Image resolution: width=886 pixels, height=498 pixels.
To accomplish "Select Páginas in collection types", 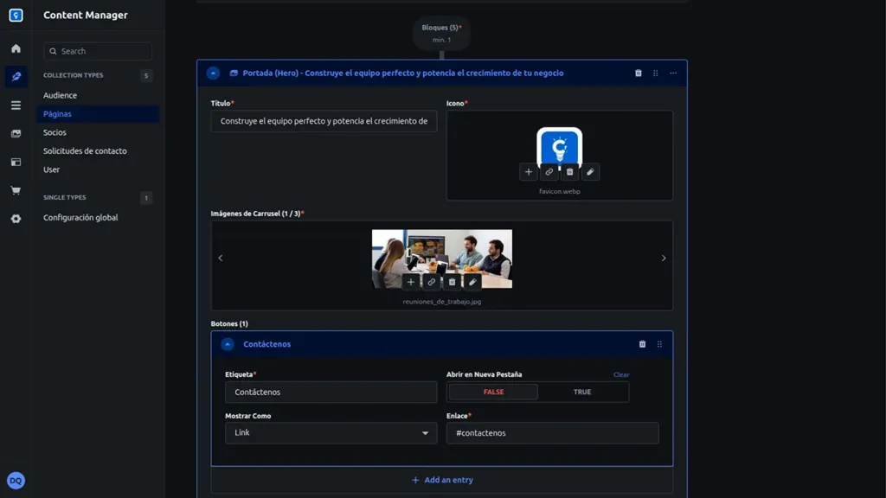I will click(x=98, y=114).
